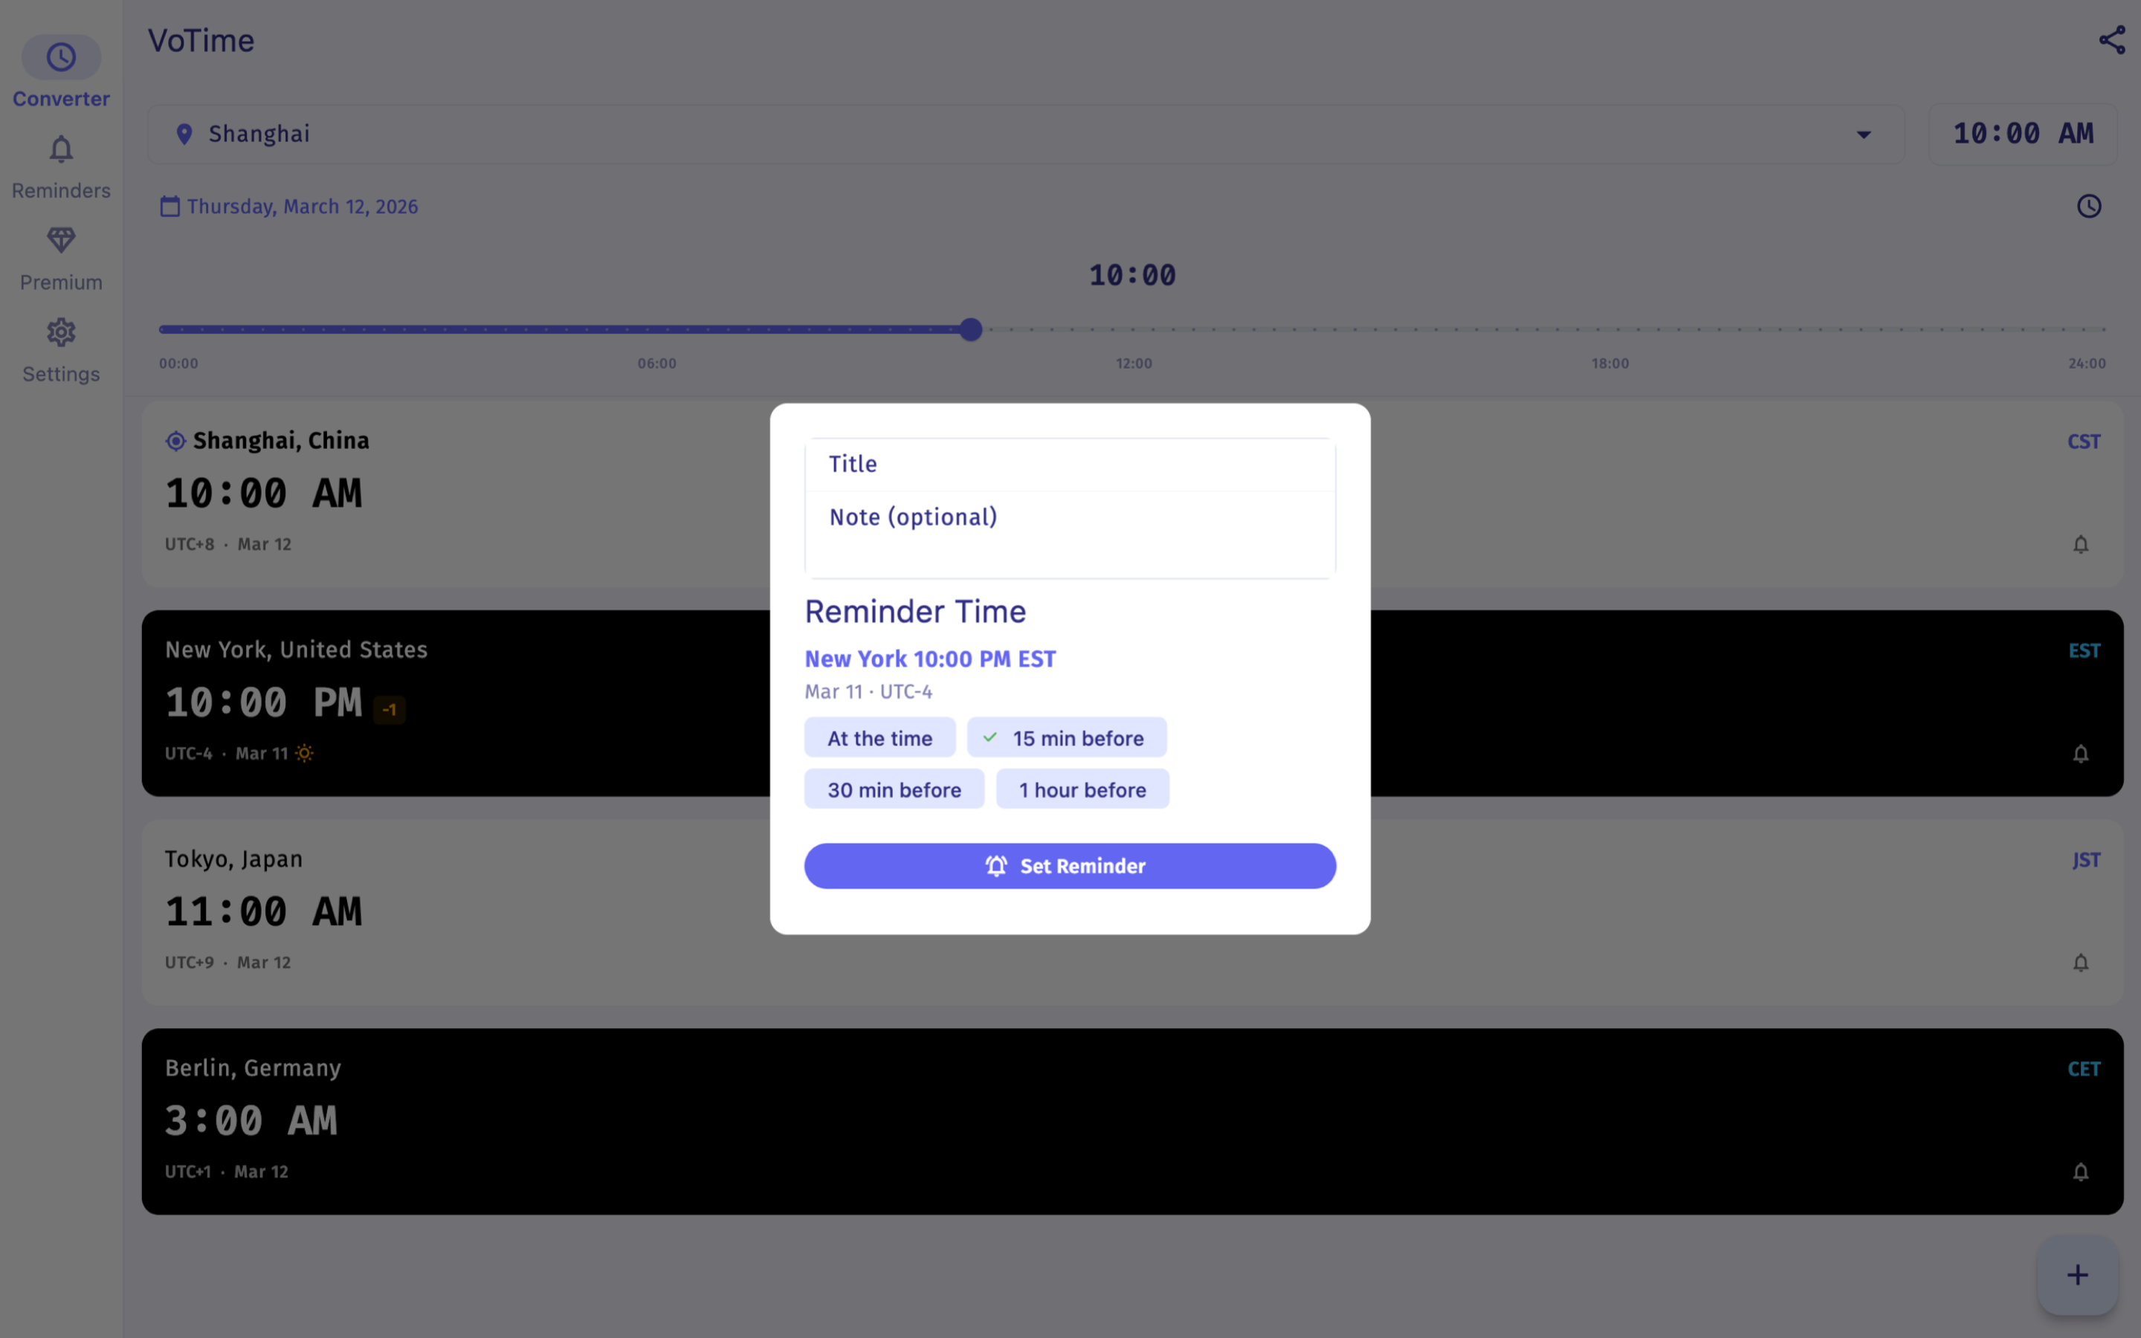Viewport: 2141px width, 1338px height.
Task: Click the 06:00 mark on timeline slider
Action: tap(656, 363)
